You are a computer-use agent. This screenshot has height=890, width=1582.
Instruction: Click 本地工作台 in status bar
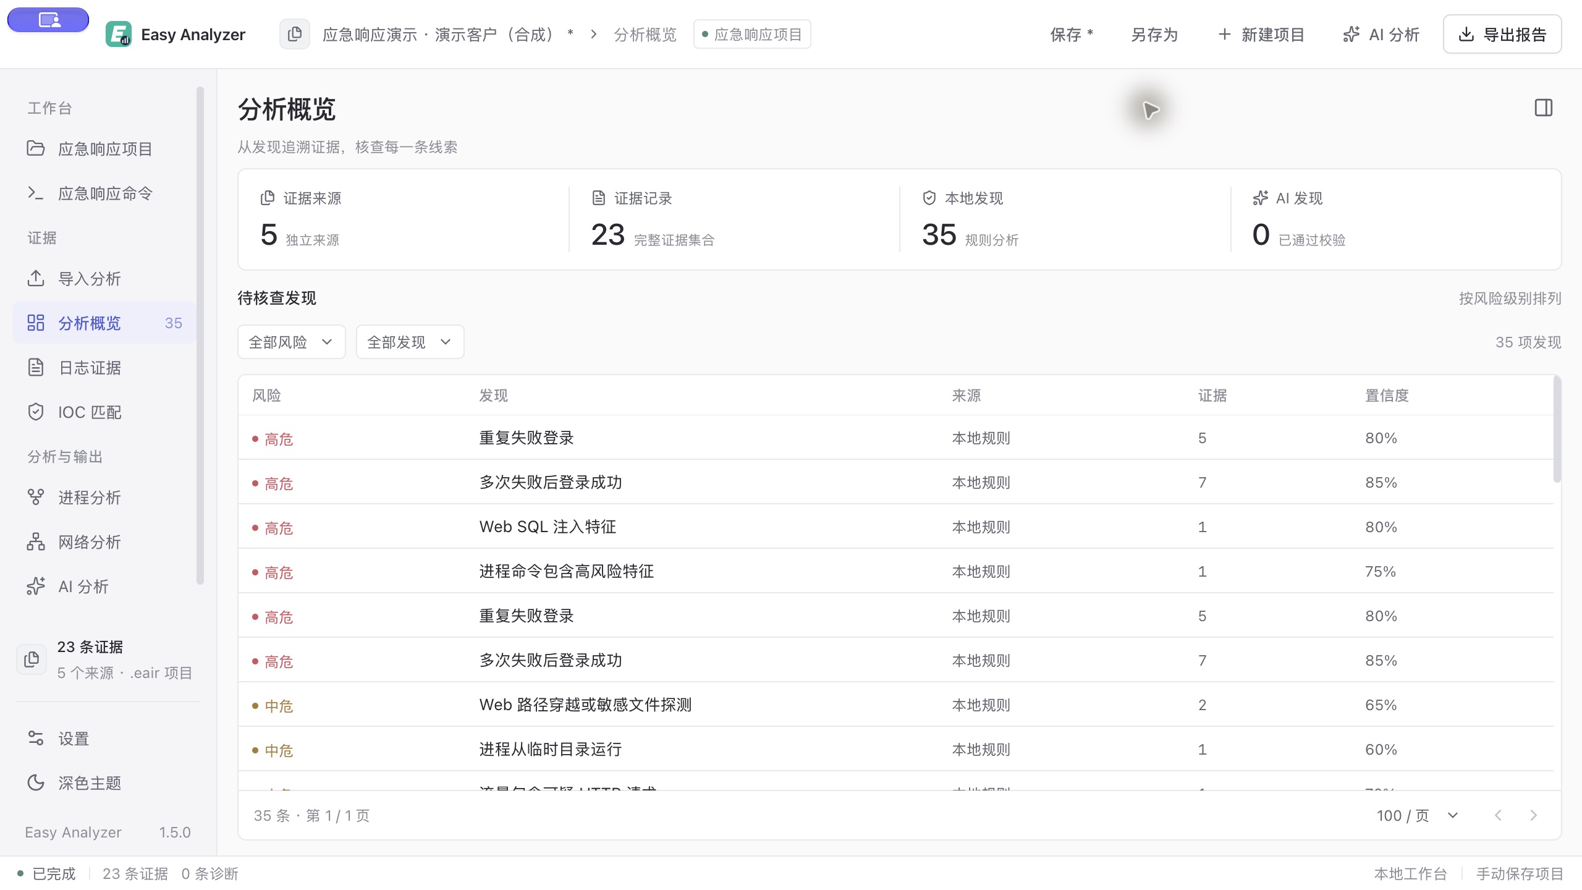1411,873
